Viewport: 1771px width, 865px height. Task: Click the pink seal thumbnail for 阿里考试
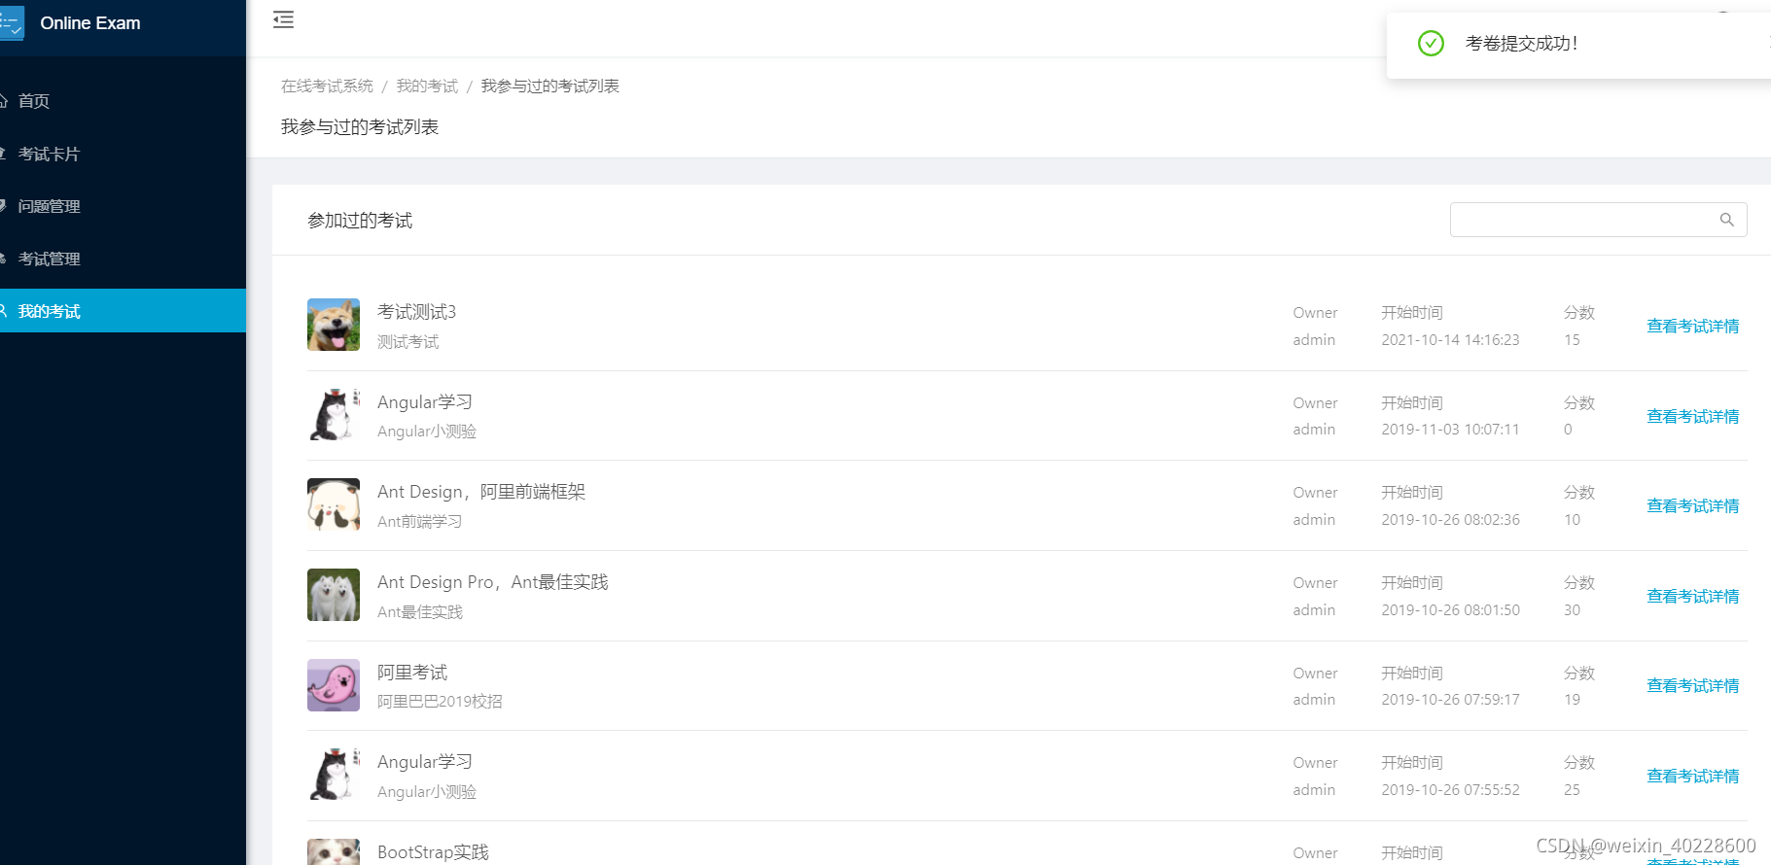334,685
